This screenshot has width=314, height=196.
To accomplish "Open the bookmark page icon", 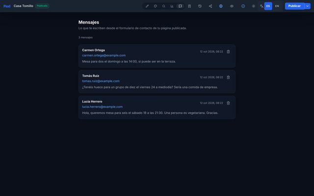I will pyautogui.click(x=189, y=6).
